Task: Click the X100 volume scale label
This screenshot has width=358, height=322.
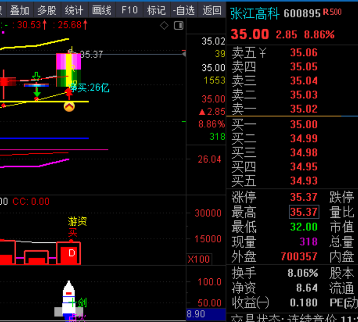Action: pos(199,259)
